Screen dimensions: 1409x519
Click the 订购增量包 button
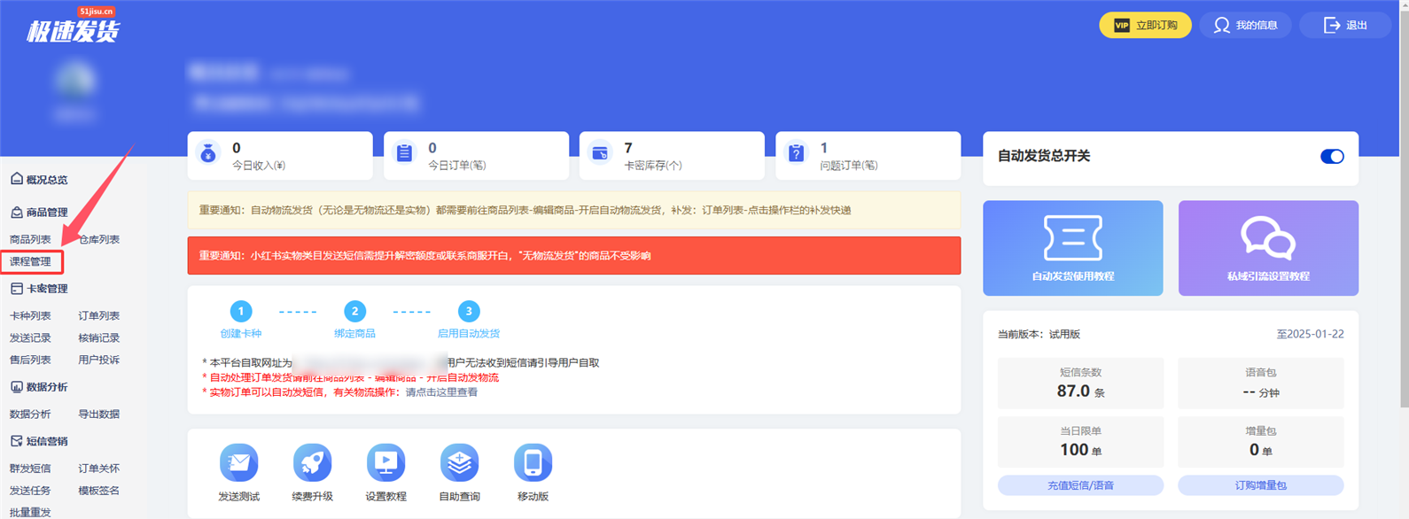pyautogui.click(x=1260, y=485)
